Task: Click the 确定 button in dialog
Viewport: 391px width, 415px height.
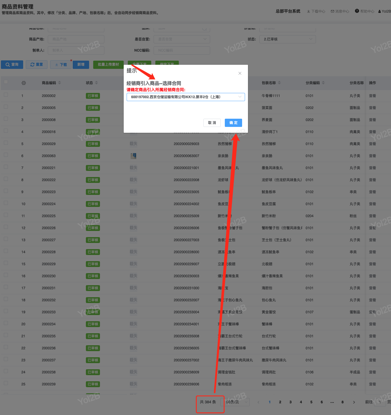Action: tap(233, 123)
